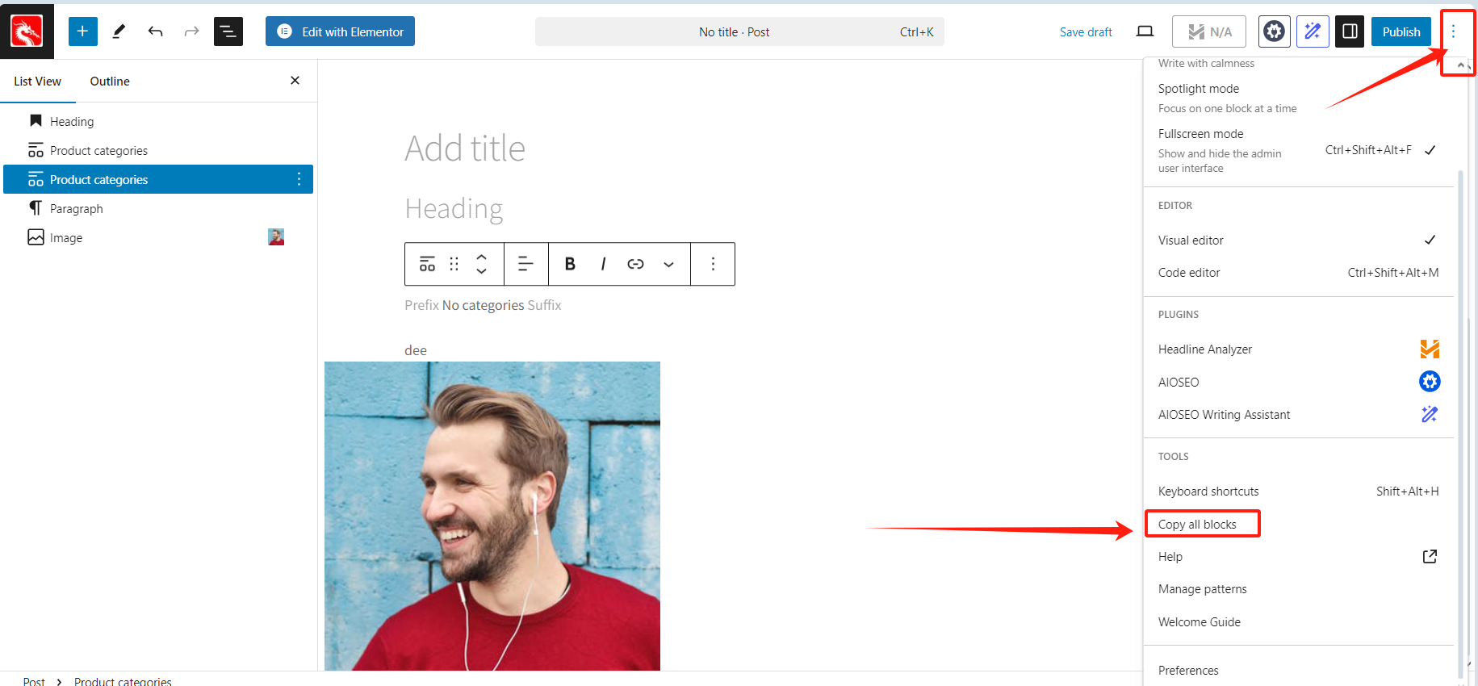Click the Heading placeholder in the editor
This screenshot has width=1478, height=686.
tap(454, 208)
